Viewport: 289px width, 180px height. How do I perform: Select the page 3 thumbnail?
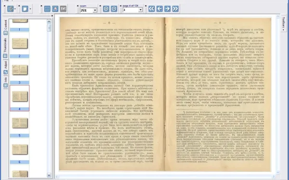click(20, 72)
